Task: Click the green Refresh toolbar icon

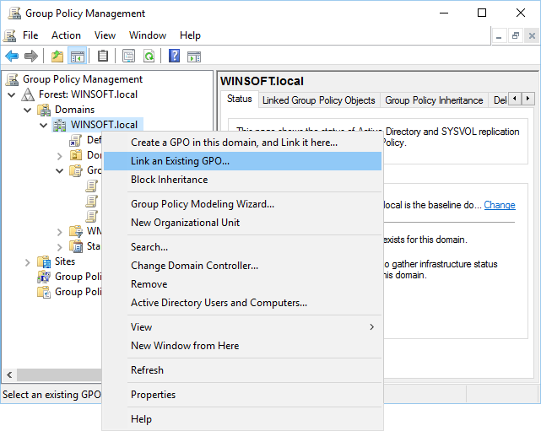Action: point(149,56)
